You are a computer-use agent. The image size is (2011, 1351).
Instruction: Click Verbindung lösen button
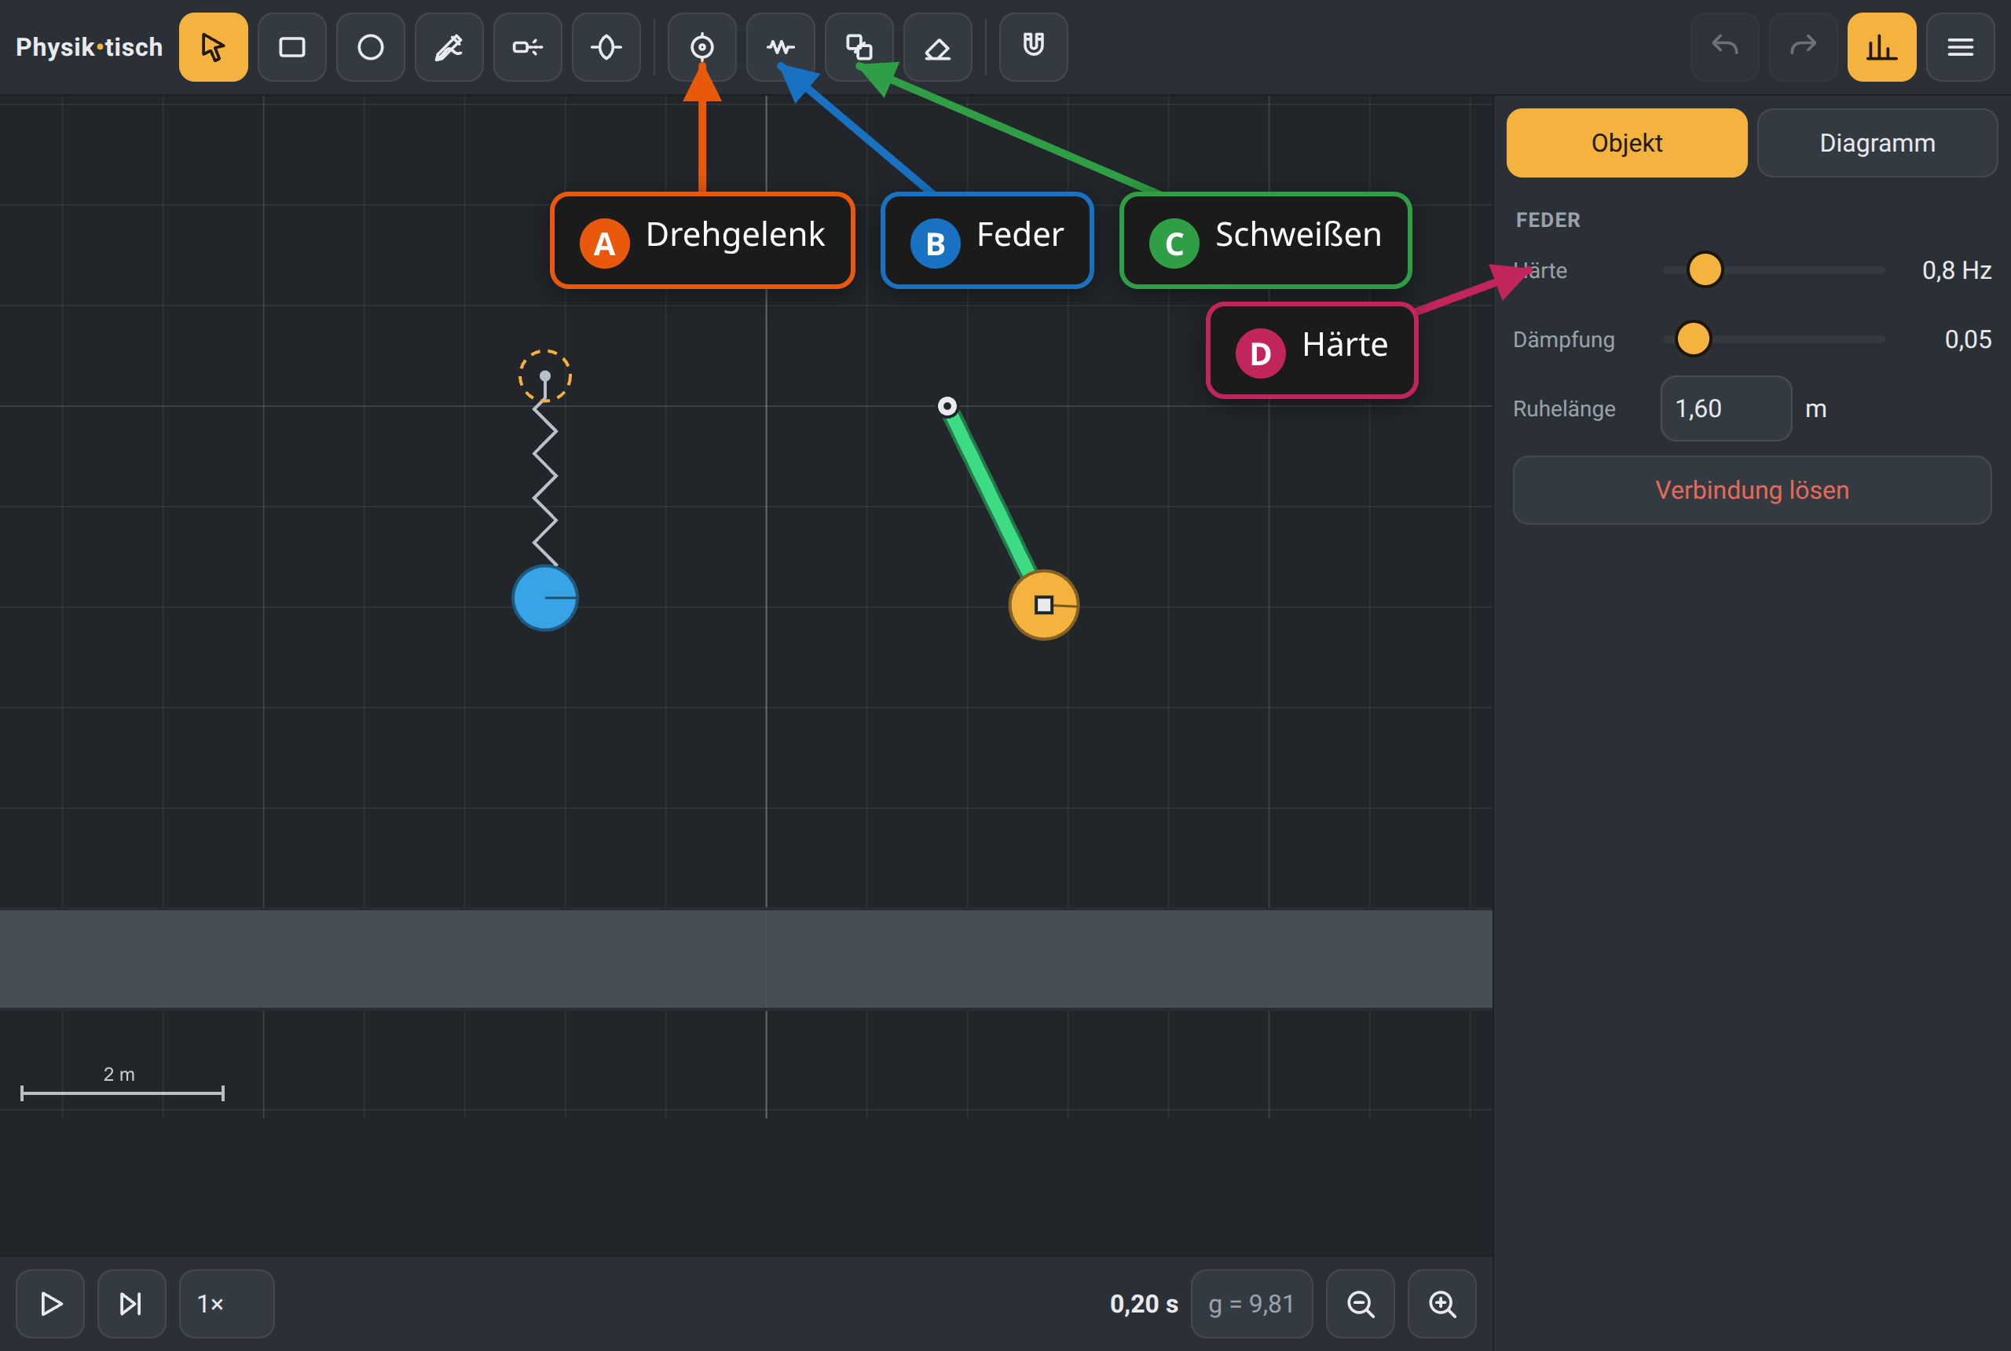click(1752, 490)
